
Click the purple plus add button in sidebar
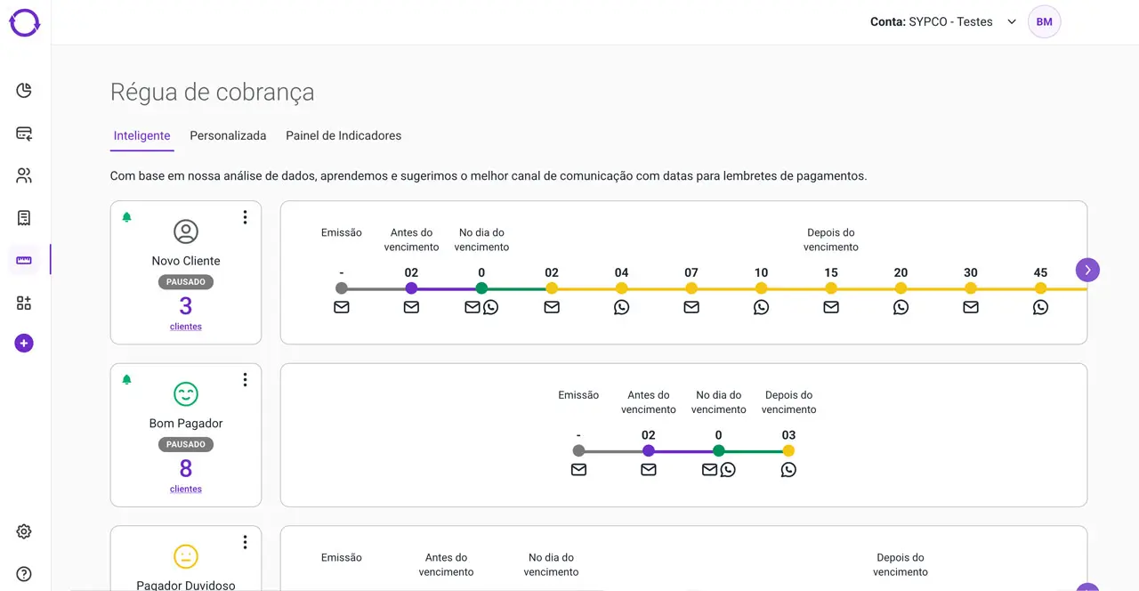point(24,344)
